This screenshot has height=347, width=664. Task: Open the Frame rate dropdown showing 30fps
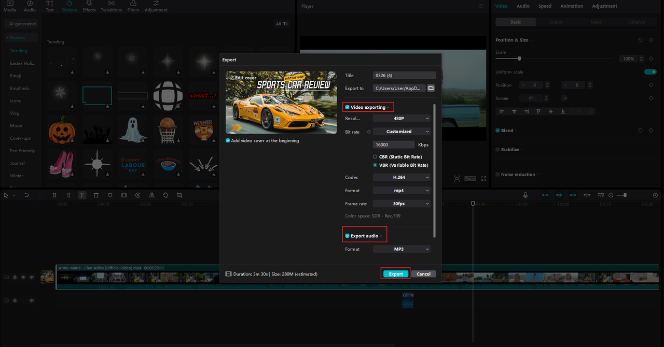[402, 204]
